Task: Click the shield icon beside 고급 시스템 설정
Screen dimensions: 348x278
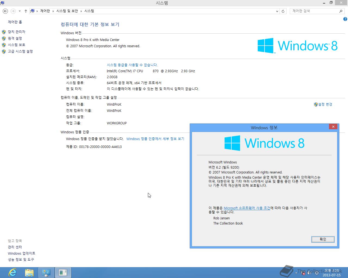Action: pos(4,52)
